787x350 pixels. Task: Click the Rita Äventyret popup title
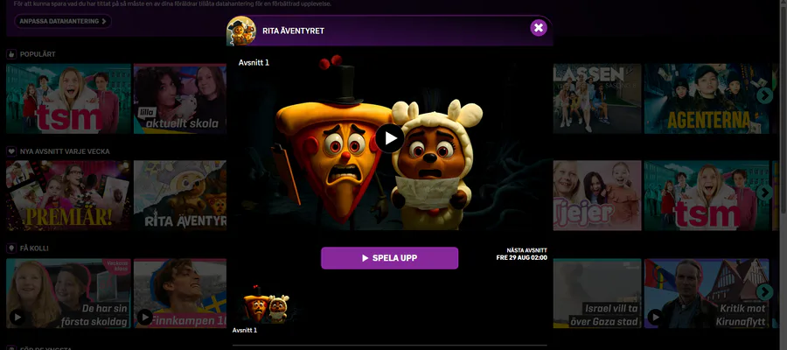pos(293,31)
